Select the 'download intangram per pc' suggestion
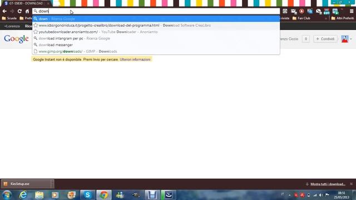The image size is (356, 200). [x=156, y=38]
